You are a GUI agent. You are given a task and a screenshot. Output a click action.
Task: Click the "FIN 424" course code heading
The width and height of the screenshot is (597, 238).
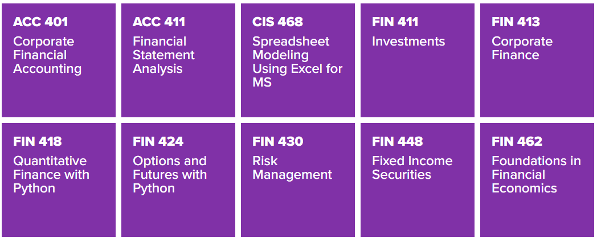click(x=158, y=142)
